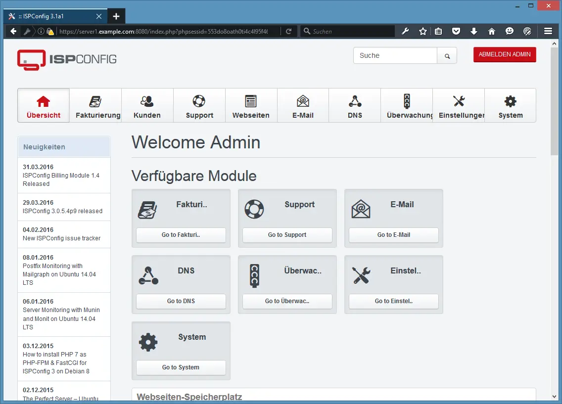The height and width of the screenshot is (404, 562).
Task: Click the System gear module icon
Action: click(148, 342)
